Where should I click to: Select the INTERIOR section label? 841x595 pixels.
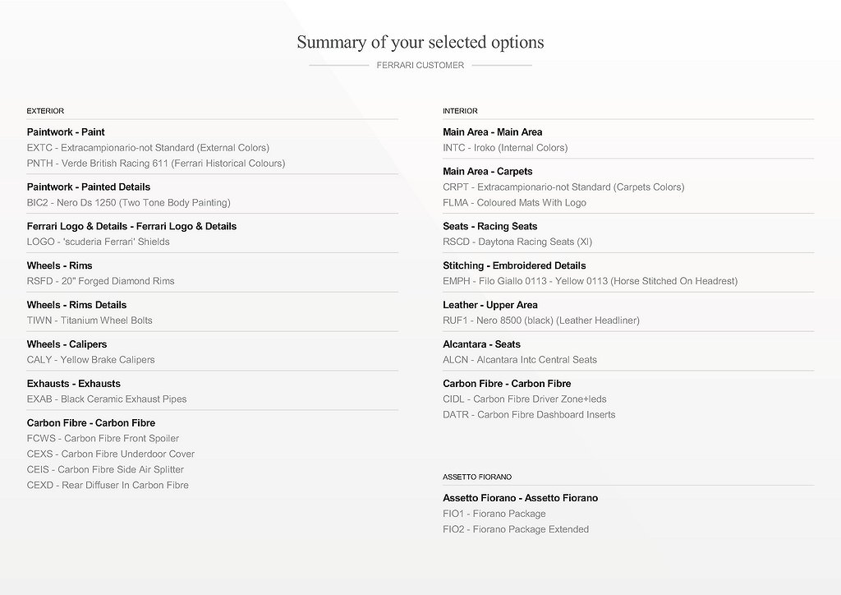(460, 111)
